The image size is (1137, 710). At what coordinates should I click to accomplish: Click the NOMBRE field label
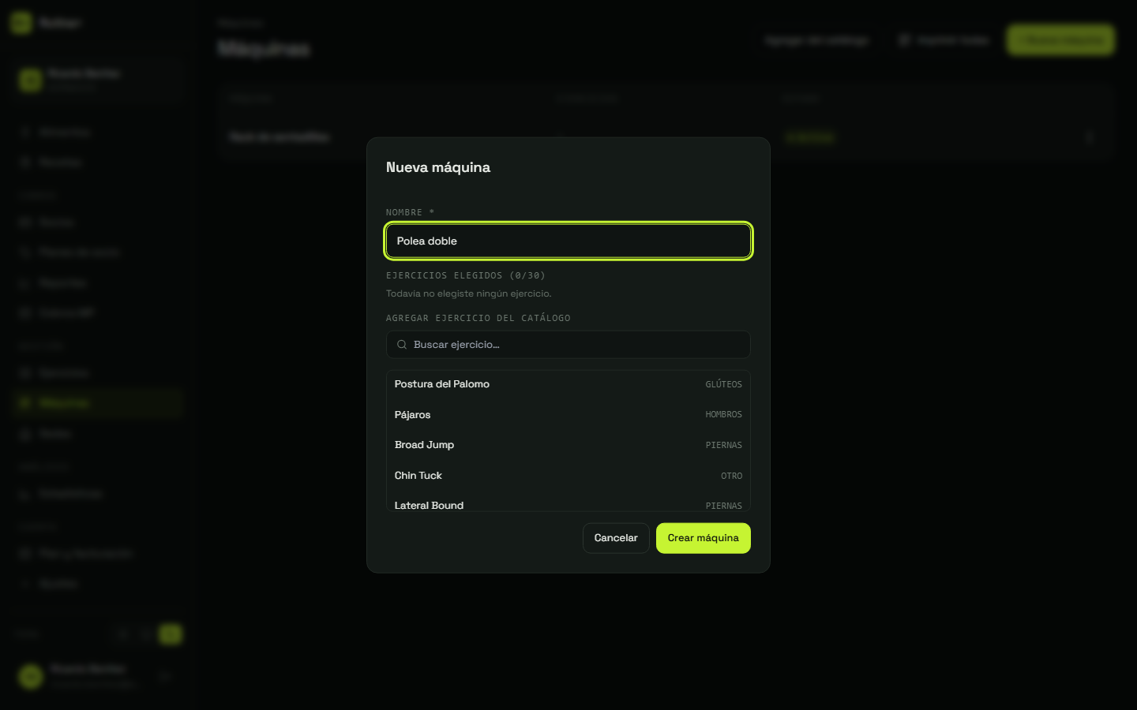click(x=410, y=212)
